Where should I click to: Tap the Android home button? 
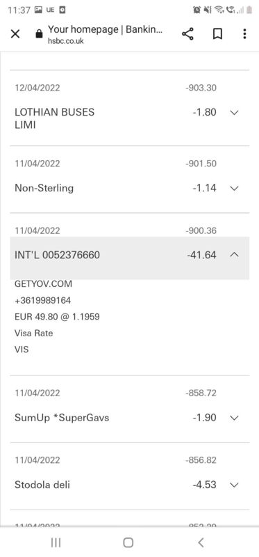[x=128, y=542]
